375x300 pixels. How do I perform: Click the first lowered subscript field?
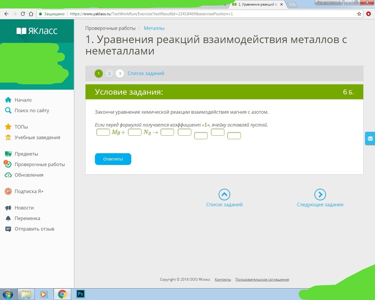click(x=201, y=136)
